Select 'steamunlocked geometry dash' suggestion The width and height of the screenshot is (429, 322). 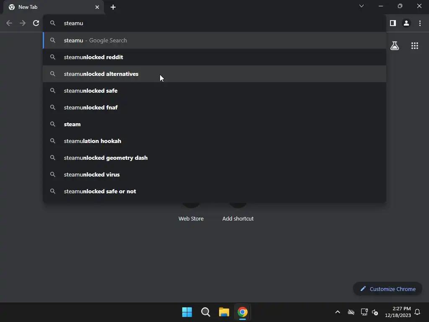click(x=214, y=158)
